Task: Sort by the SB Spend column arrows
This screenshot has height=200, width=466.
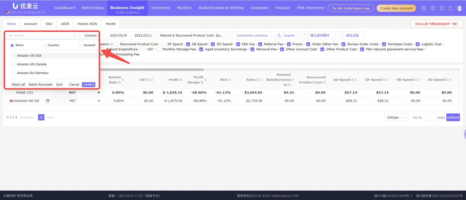Action: click(x=420, y=80)
